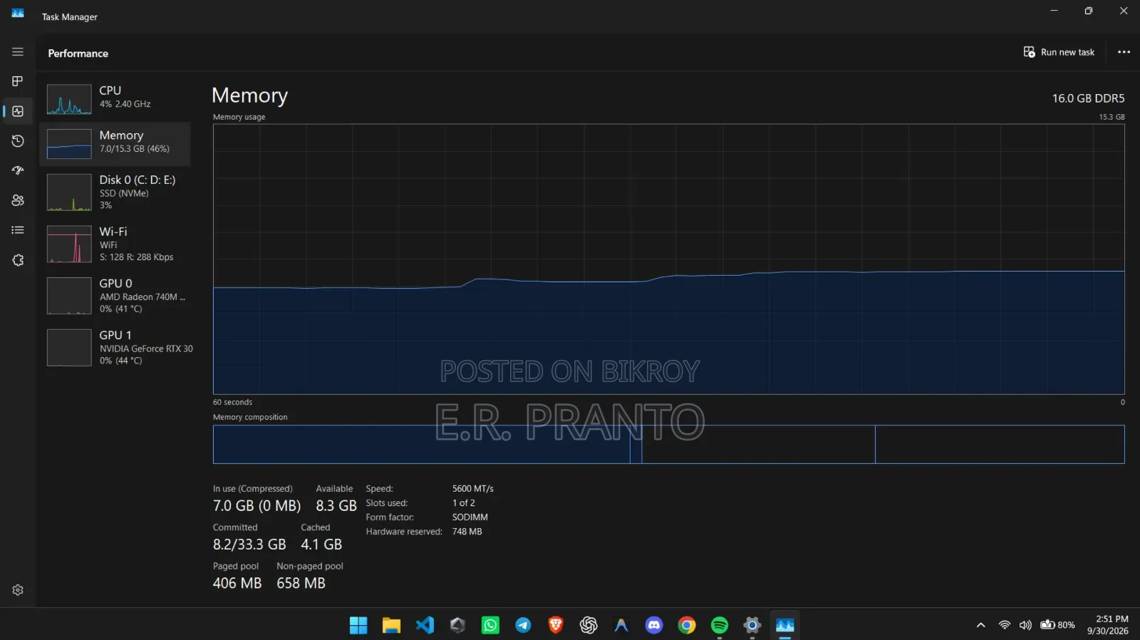Click the 16.0 GB DDR5 label
The image size is (1140, 640).
coord(1088,98)
